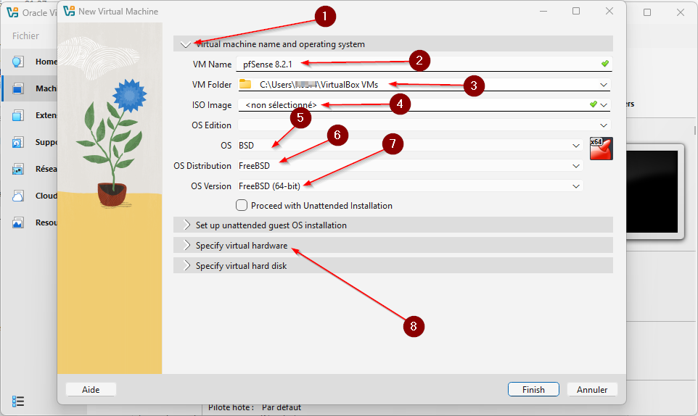Viewport: 698px width, 416px height.
Task: Collapse Virtual machine name and operating system section
Action: pyautogui.click(x=186, y=44)
